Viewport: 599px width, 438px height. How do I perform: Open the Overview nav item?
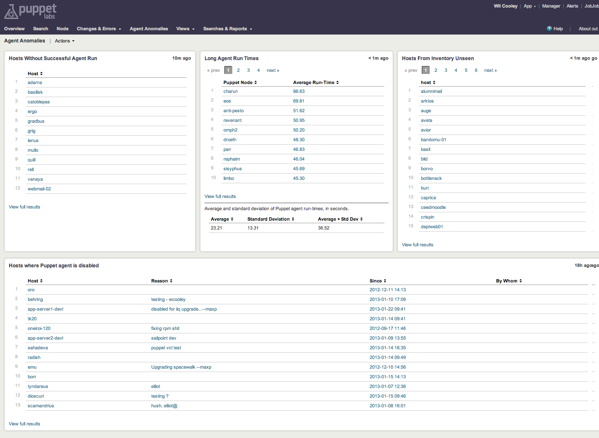coord(14,29)
